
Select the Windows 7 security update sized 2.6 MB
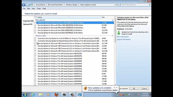click(x=74, y=84)
